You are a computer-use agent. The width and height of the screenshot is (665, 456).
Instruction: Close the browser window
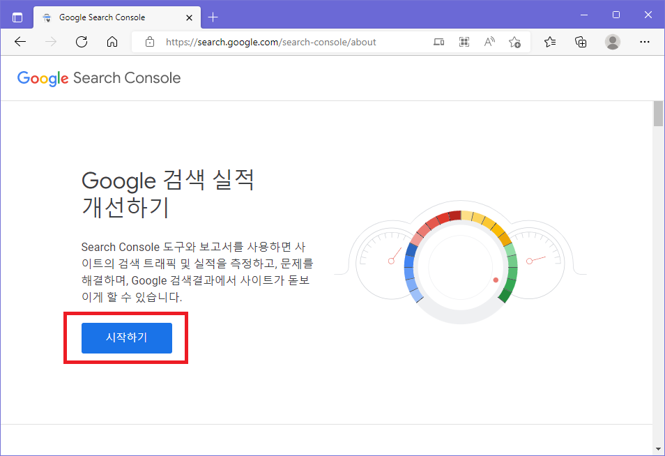coord(648,15)
